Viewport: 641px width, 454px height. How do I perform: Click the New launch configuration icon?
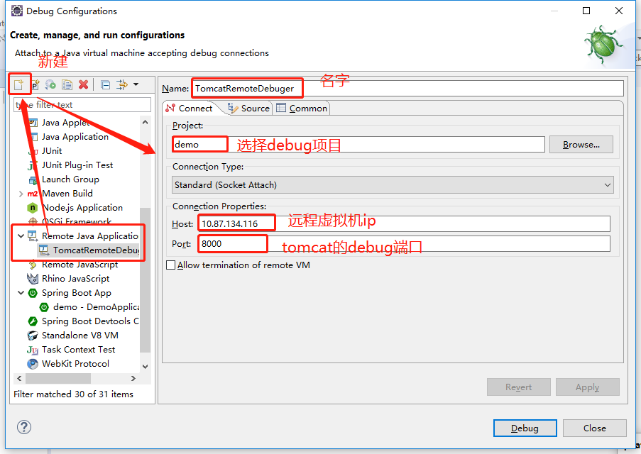pos(18,84)
